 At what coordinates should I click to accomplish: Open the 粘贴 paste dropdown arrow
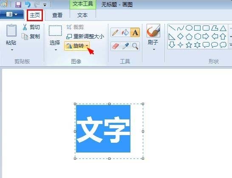click(12, 50)
